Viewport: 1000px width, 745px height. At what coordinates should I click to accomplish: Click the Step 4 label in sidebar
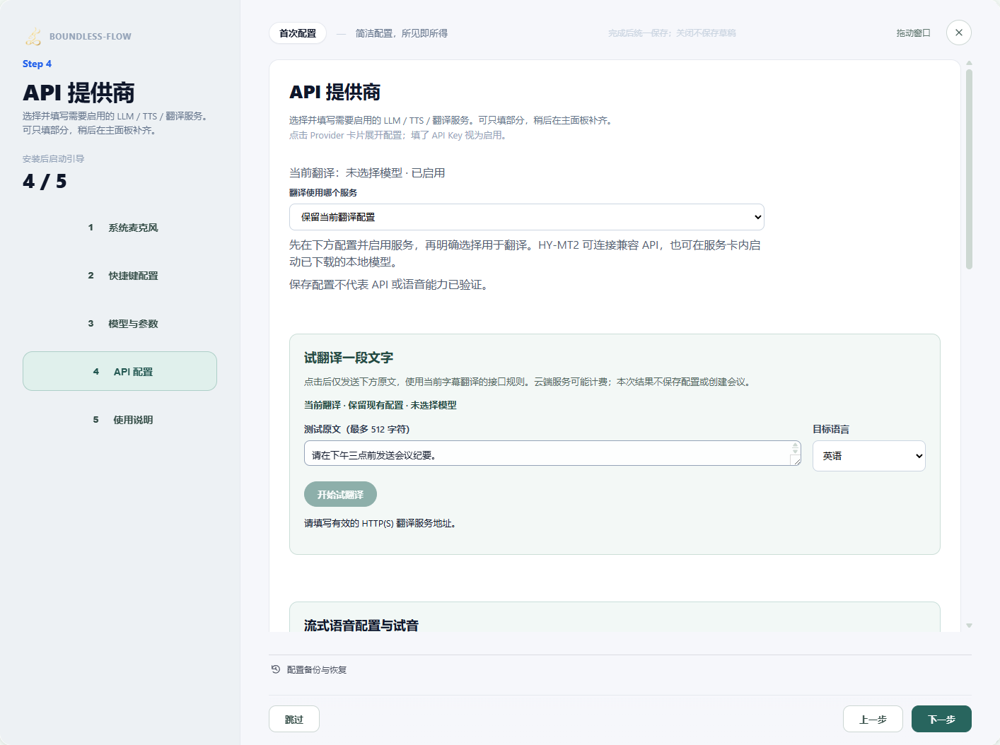pyautogui.click(x=37, y=64)
